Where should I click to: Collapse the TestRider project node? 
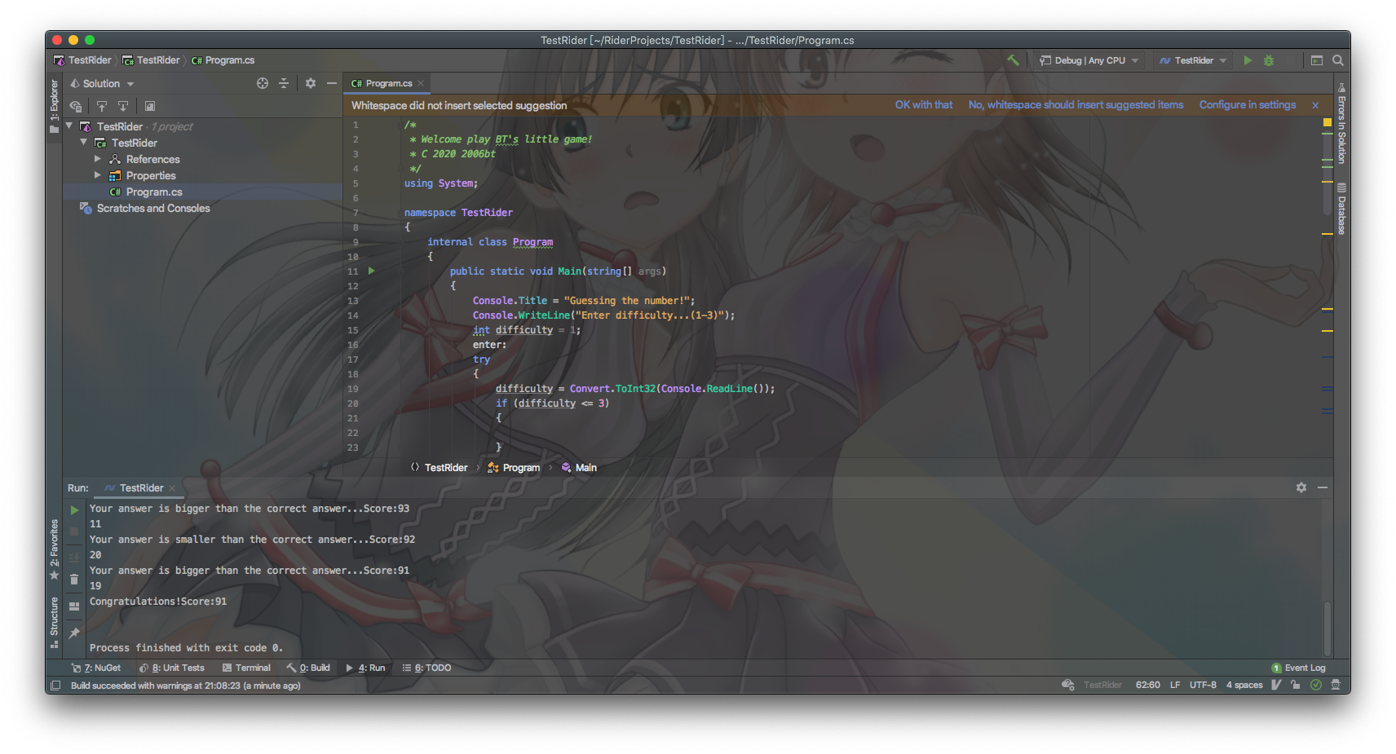point(84,143)
